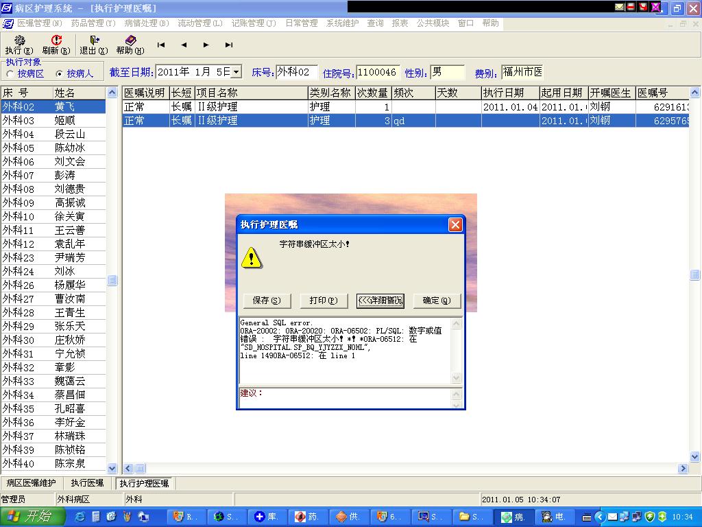
Task: Click the 住院号 field showing 1100046
Action: pyautogui.click(x=378, y=72)
